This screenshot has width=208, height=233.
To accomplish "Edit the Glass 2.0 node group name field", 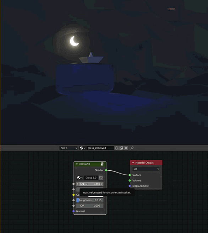I will [91, 178].
